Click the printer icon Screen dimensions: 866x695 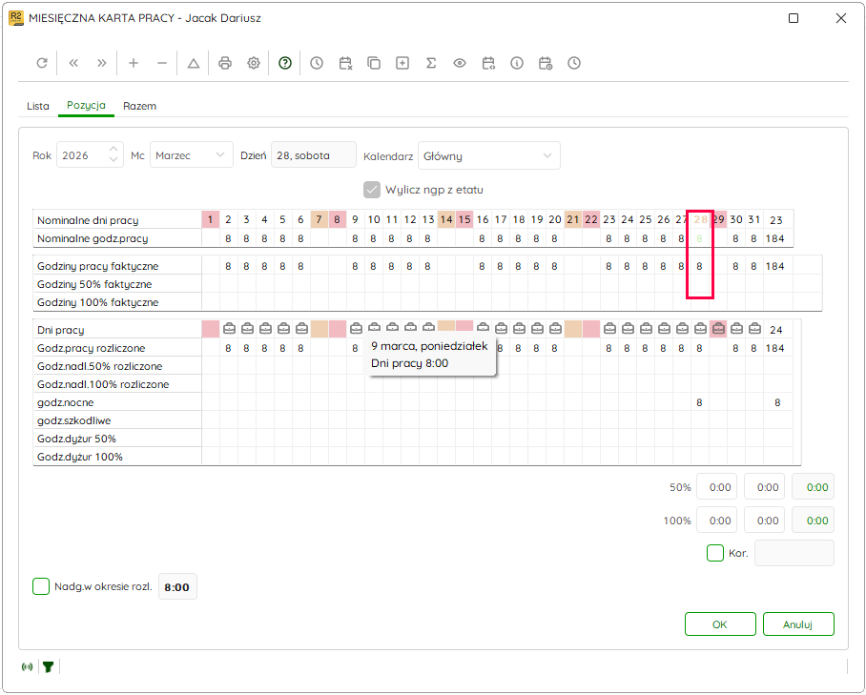[x=225, y=63]
